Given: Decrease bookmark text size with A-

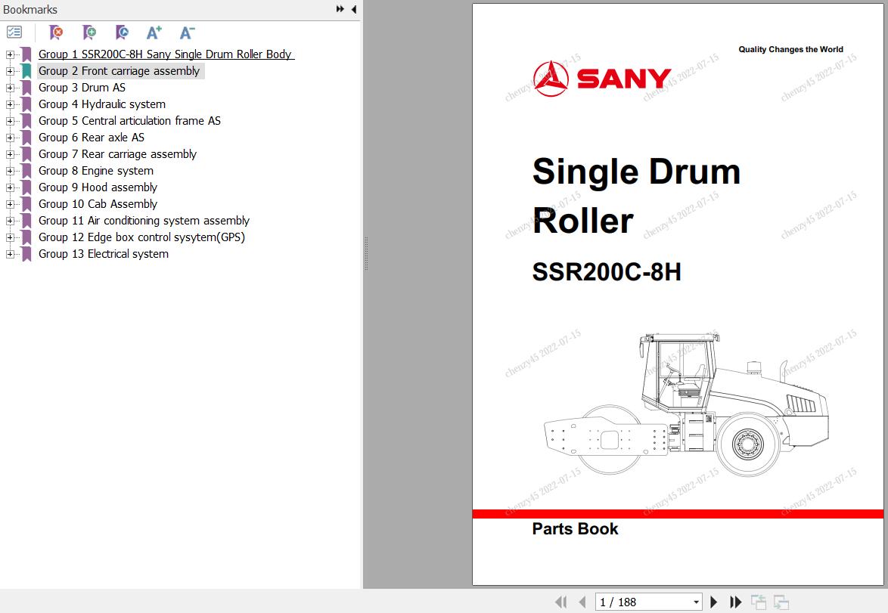Looking at the screenshot, I should (x=187, y=33).
